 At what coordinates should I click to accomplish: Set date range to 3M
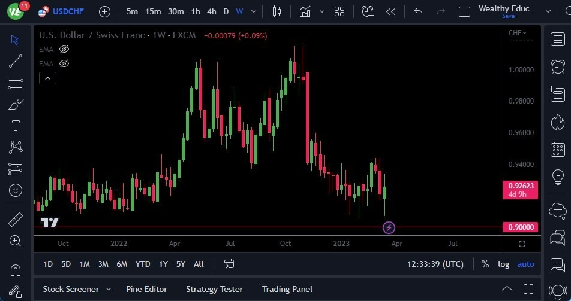103,264
